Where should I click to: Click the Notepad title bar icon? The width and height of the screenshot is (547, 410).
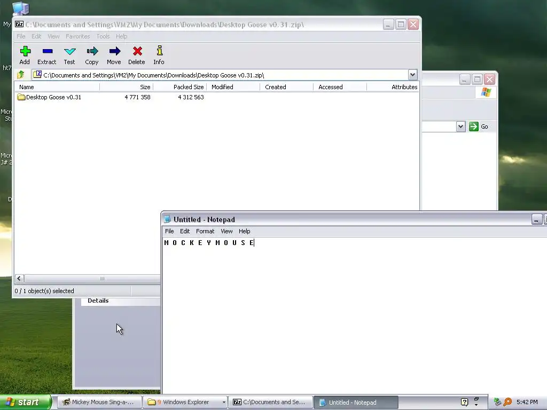tap(167, 219)
